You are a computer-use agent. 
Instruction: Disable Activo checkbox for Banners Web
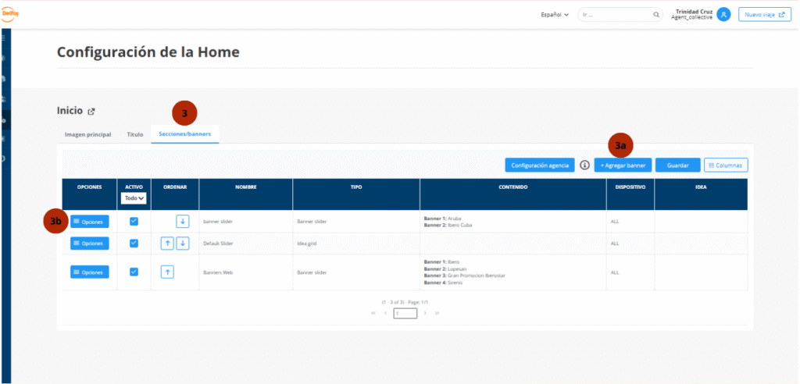[x=134, y=272]
